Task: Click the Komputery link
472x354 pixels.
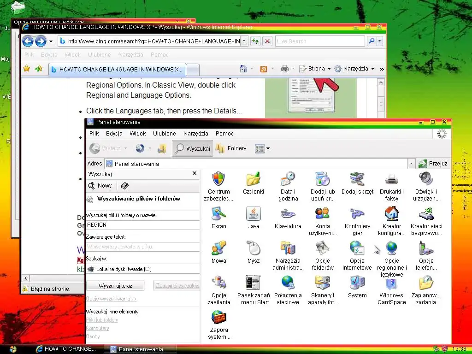Action: [x=97, y=328]
